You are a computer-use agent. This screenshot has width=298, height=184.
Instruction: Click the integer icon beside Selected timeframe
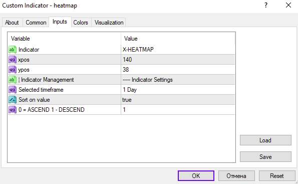(13, 90)
